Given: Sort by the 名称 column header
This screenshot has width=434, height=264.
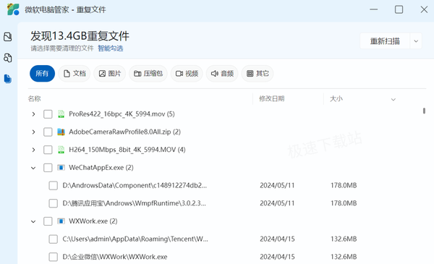Looking at the screenshot, I should 34,99.
